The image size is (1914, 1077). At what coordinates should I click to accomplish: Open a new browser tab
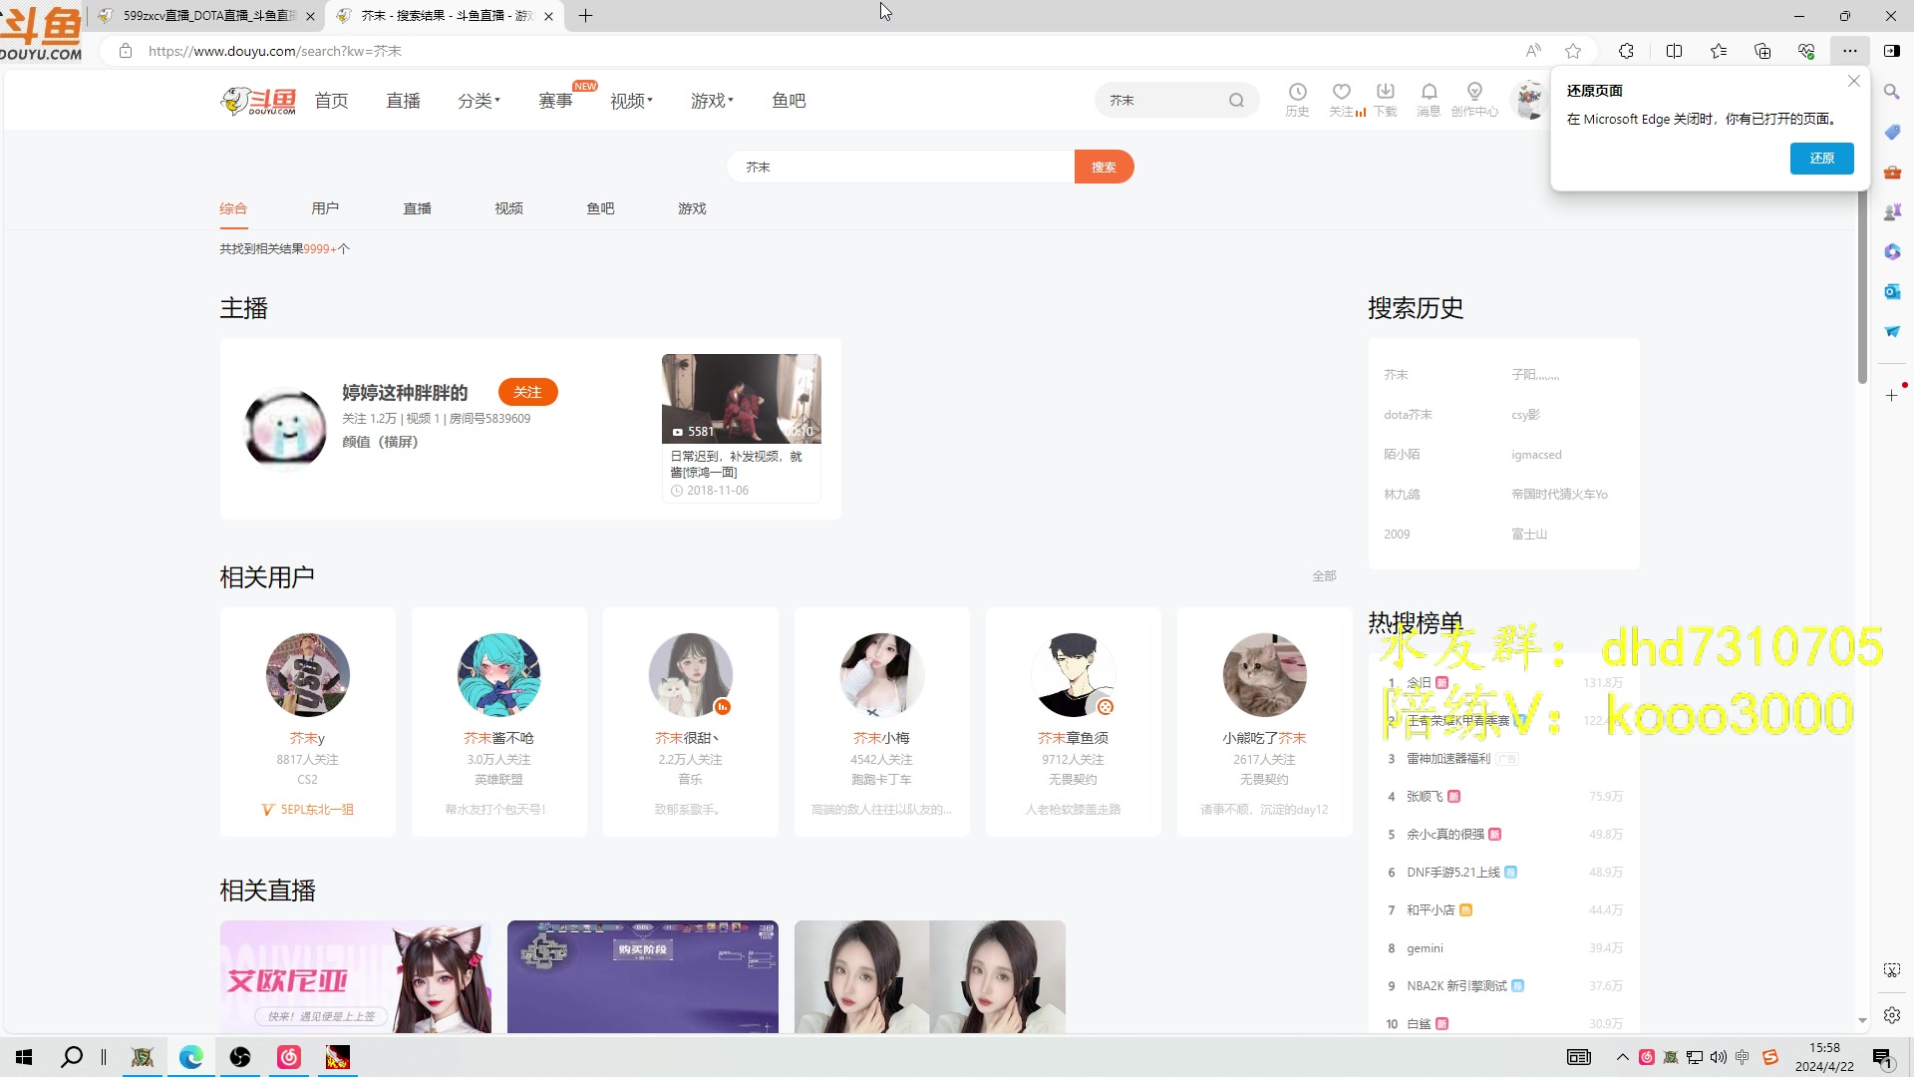point(585,16)
